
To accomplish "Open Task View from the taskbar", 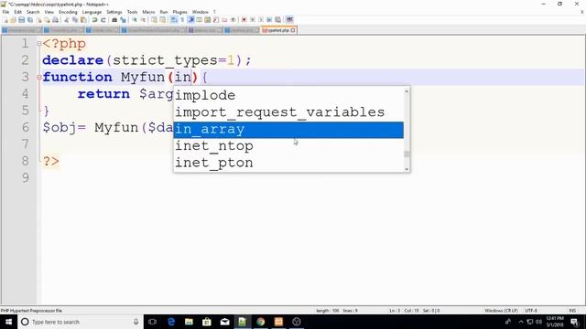I will 153,322.
